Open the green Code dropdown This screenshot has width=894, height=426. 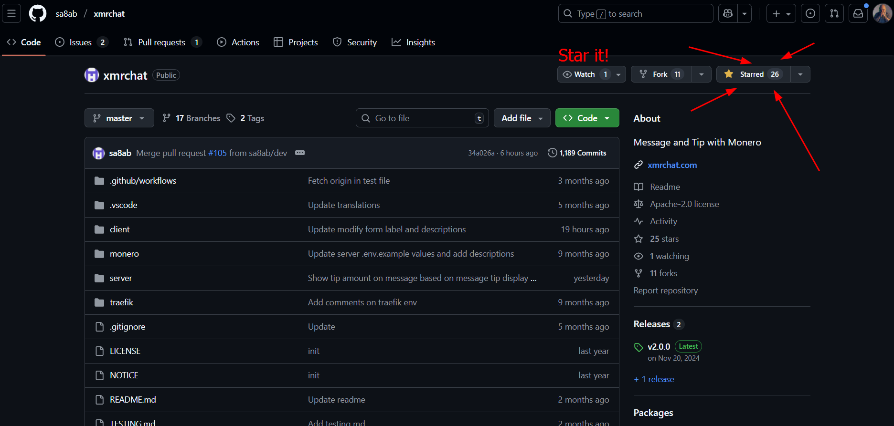587,118
